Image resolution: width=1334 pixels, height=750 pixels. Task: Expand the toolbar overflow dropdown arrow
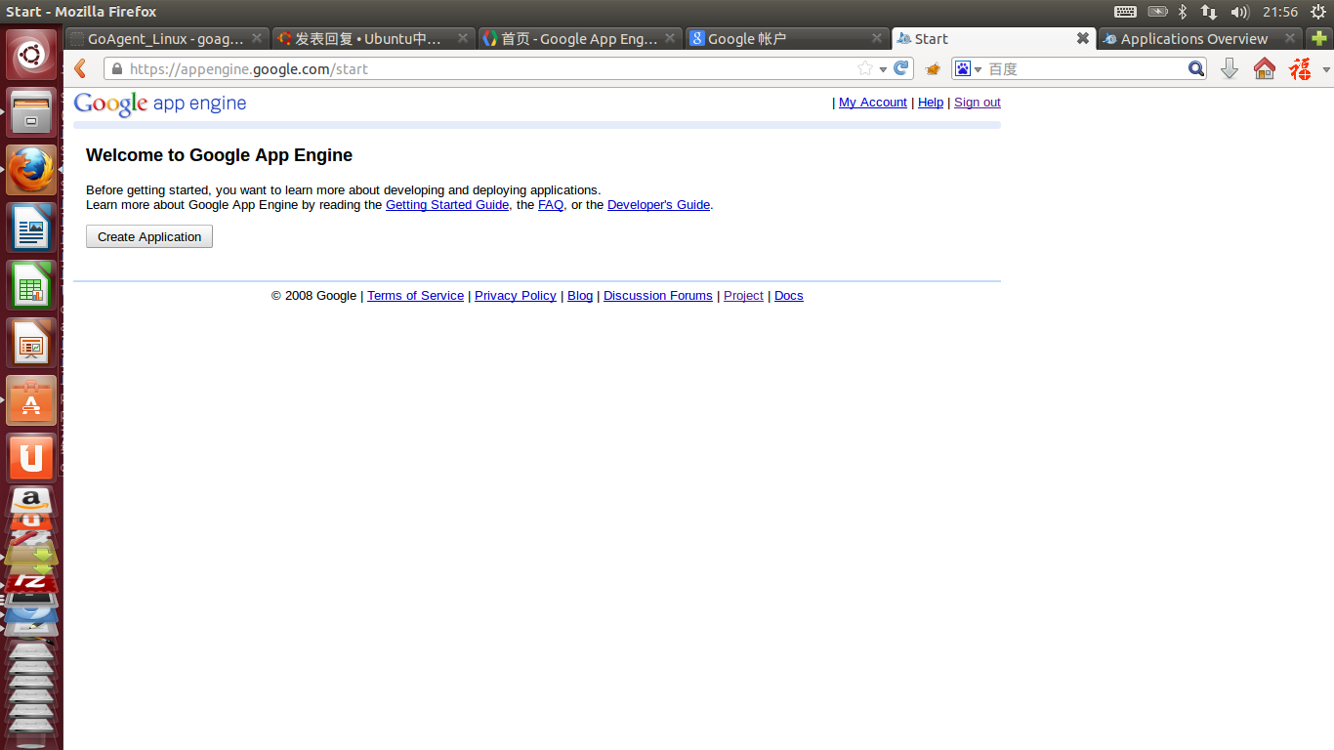coord(1326,69)
